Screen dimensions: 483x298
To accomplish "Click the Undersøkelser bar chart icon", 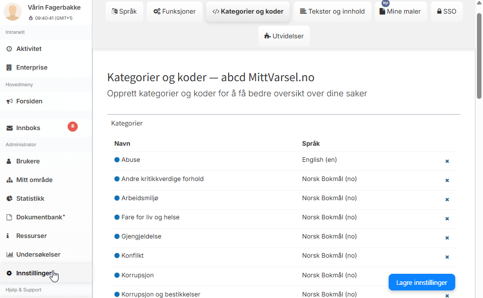I will pos(9,255).
